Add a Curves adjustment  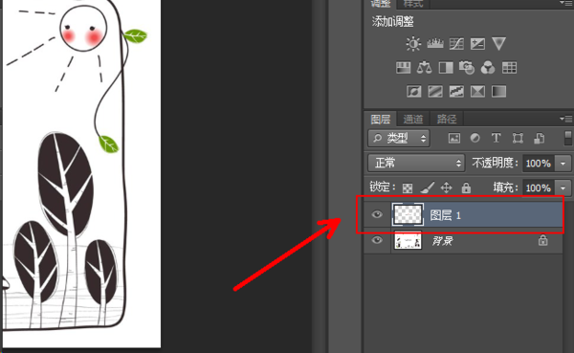point(456,44)
